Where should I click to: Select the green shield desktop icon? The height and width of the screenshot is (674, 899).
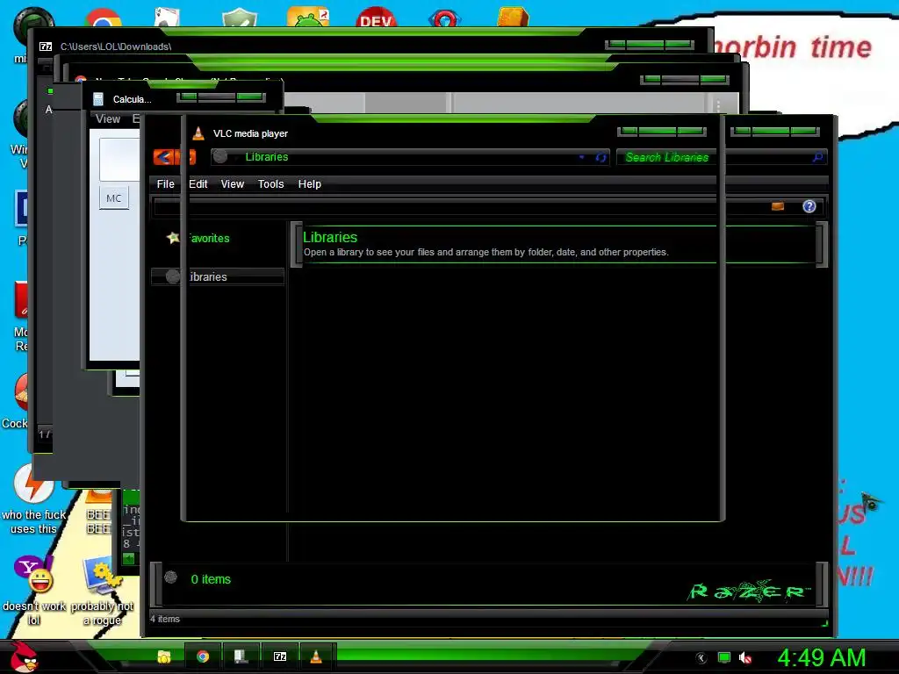point(239,18)
